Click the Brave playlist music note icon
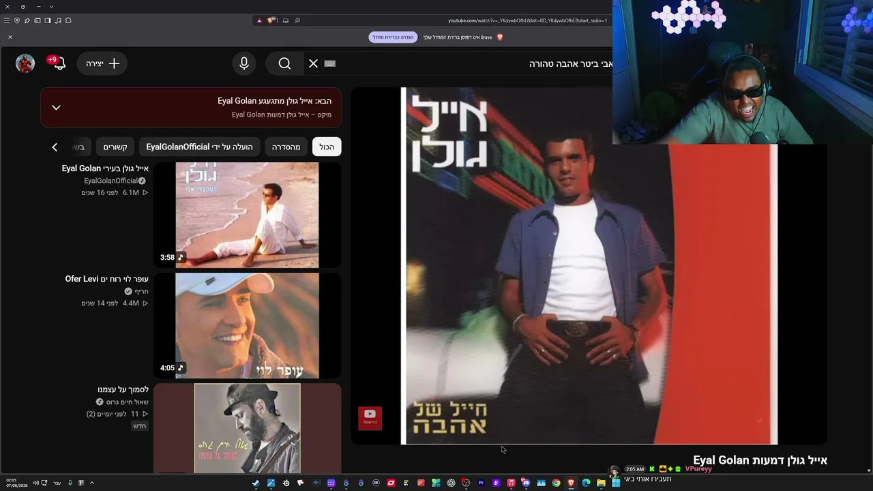 pyautogui.click(x=57, y=20)
